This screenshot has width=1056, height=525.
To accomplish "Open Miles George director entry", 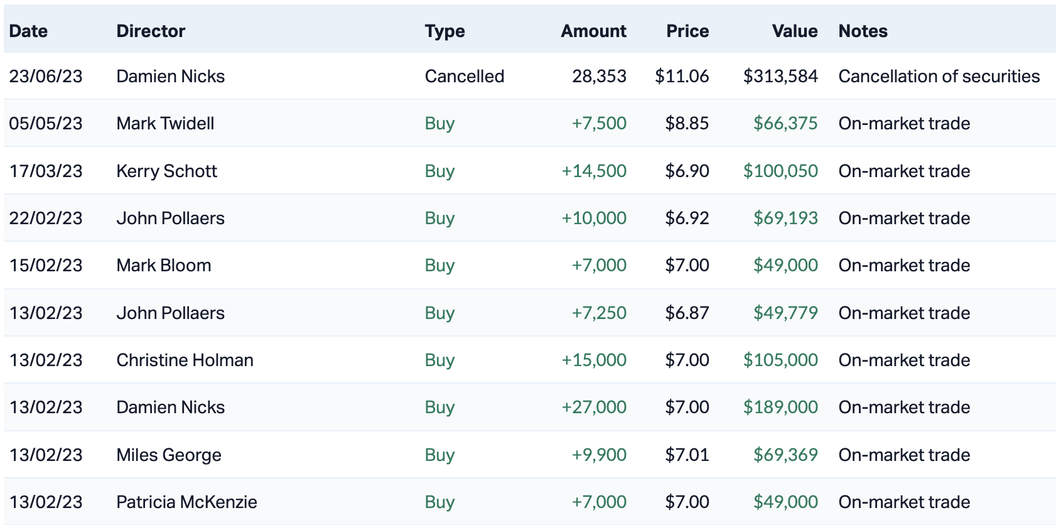I will click(168, 455).
